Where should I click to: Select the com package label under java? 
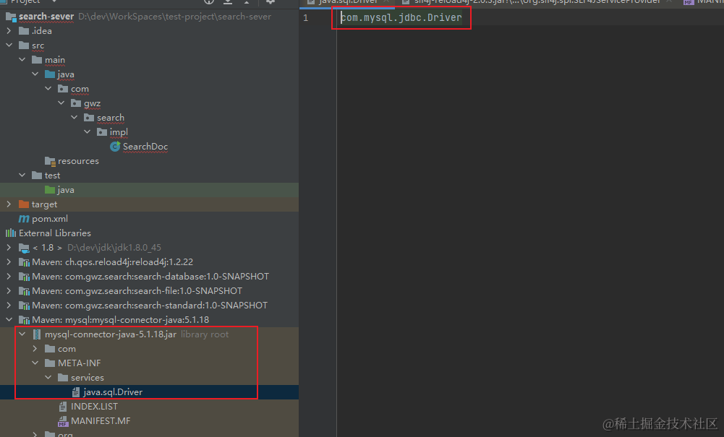coord(80,89)
